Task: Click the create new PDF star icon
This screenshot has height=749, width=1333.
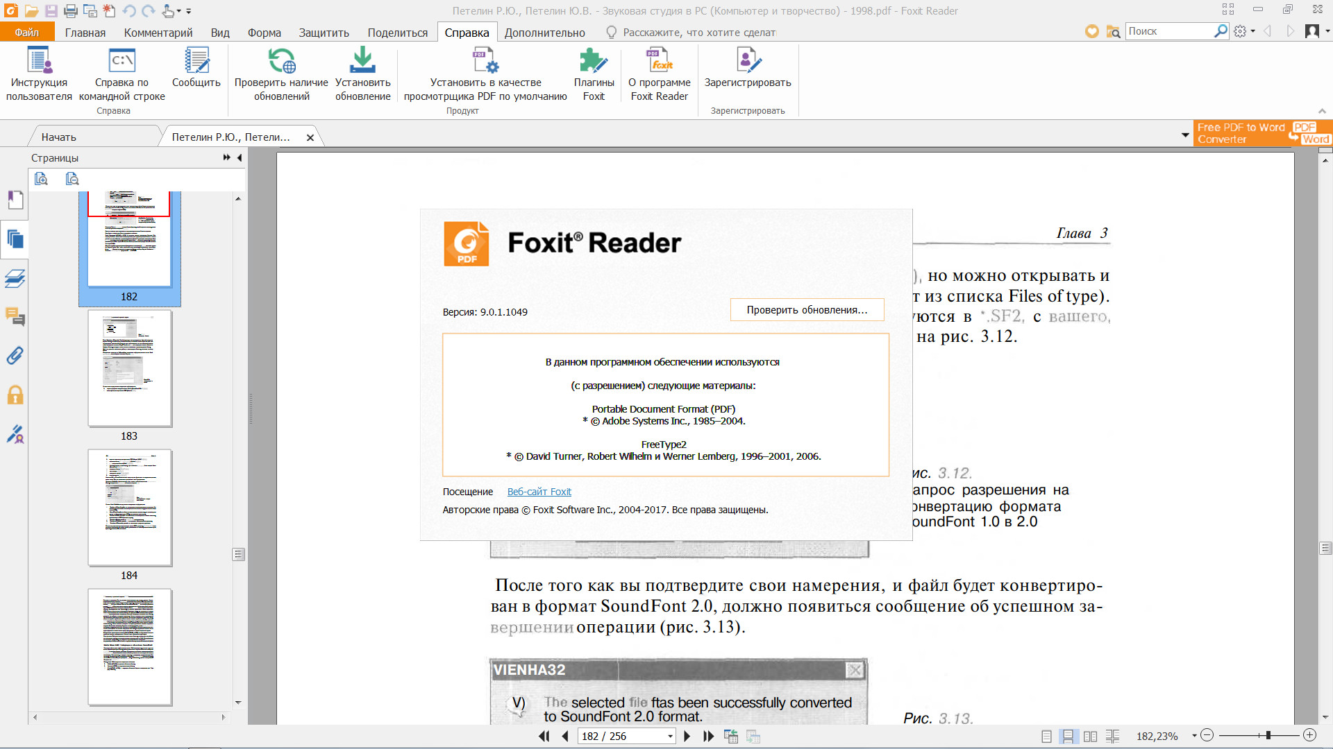Action: (x=109, y=11)
